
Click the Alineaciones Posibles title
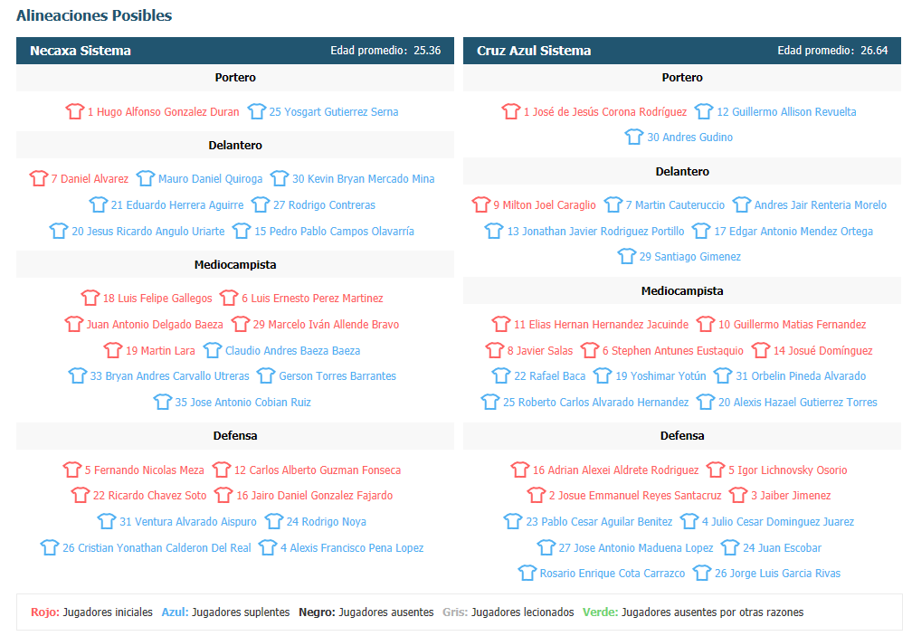pos(94,15)
